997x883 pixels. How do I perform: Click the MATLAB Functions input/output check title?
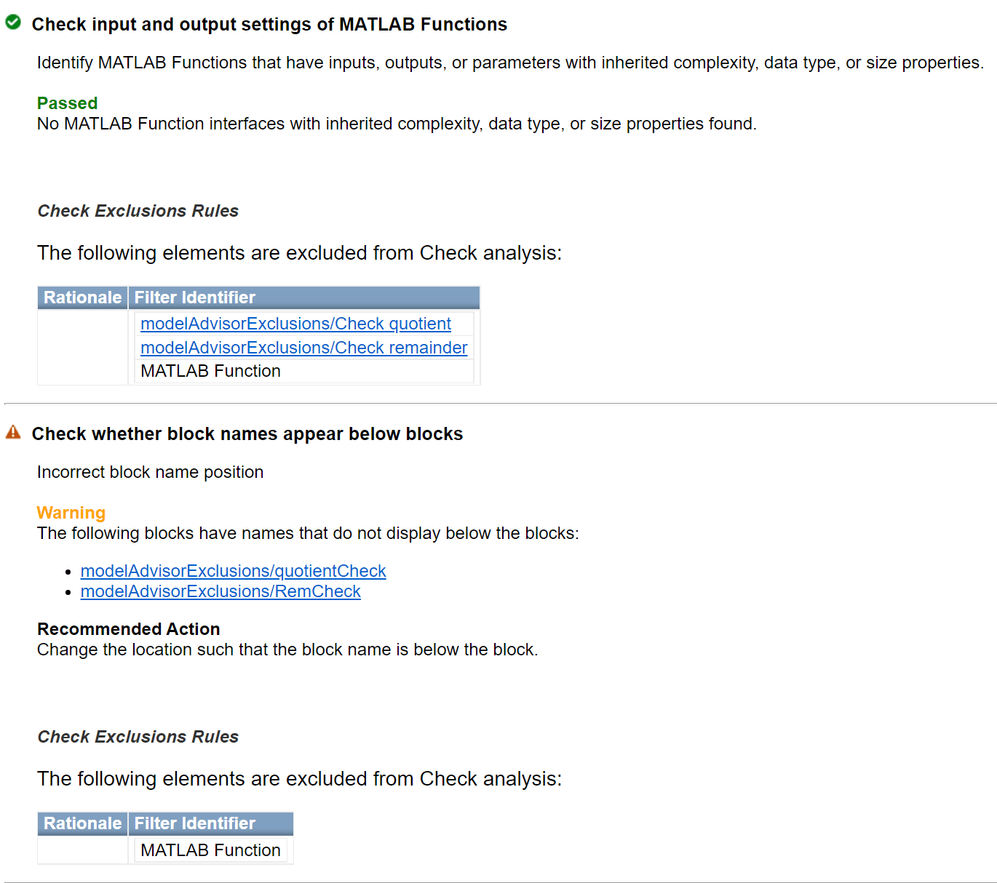[269, 25]
